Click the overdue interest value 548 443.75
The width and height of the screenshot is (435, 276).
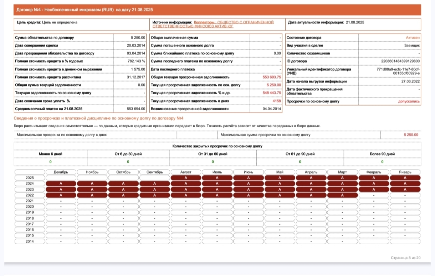click(x=272, y=93)
